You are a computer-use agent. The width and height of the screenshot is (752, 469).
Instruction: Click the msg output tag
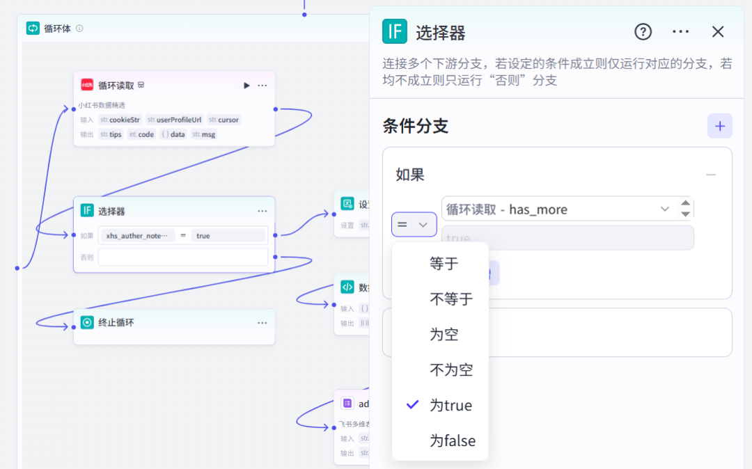tap(204, 134)
